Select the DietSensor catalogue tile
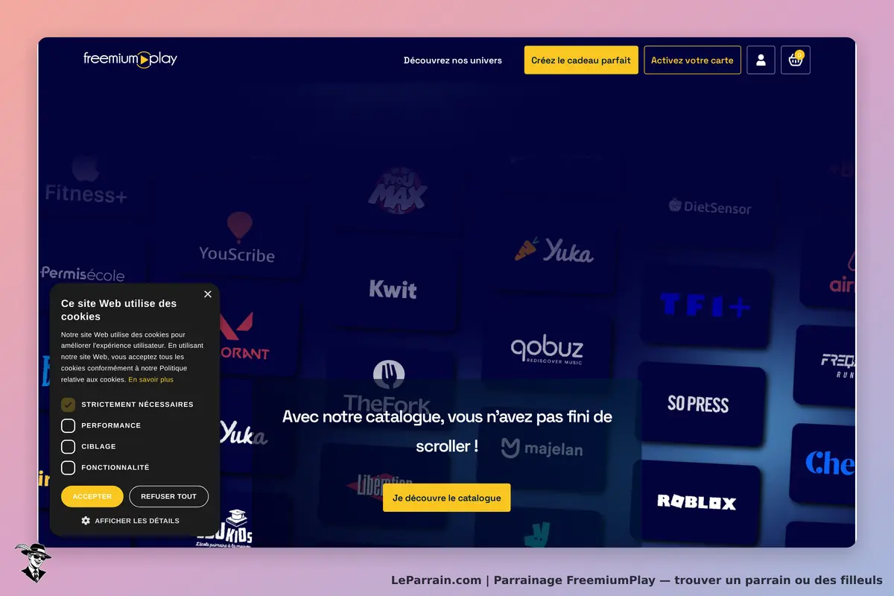 point(710,206)
